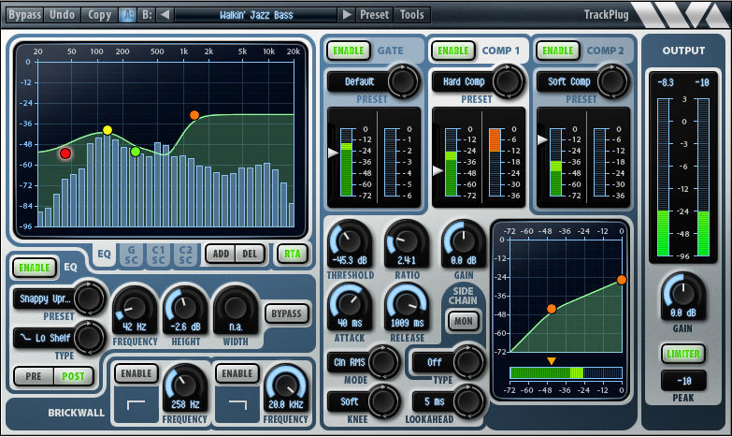The width and height of the screenshot is (732, 437).
Task: Toggle the Comp 2 Enable button
Action: (x=557, y=51)
